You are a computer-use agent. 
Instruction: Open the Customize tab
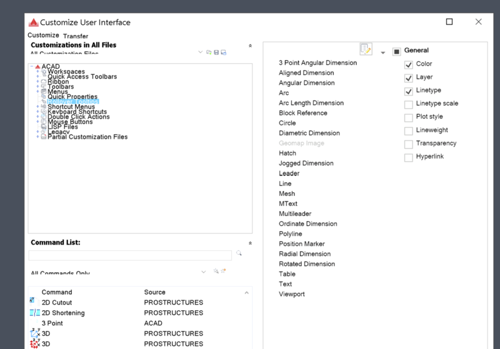click(x=43, y=36)
